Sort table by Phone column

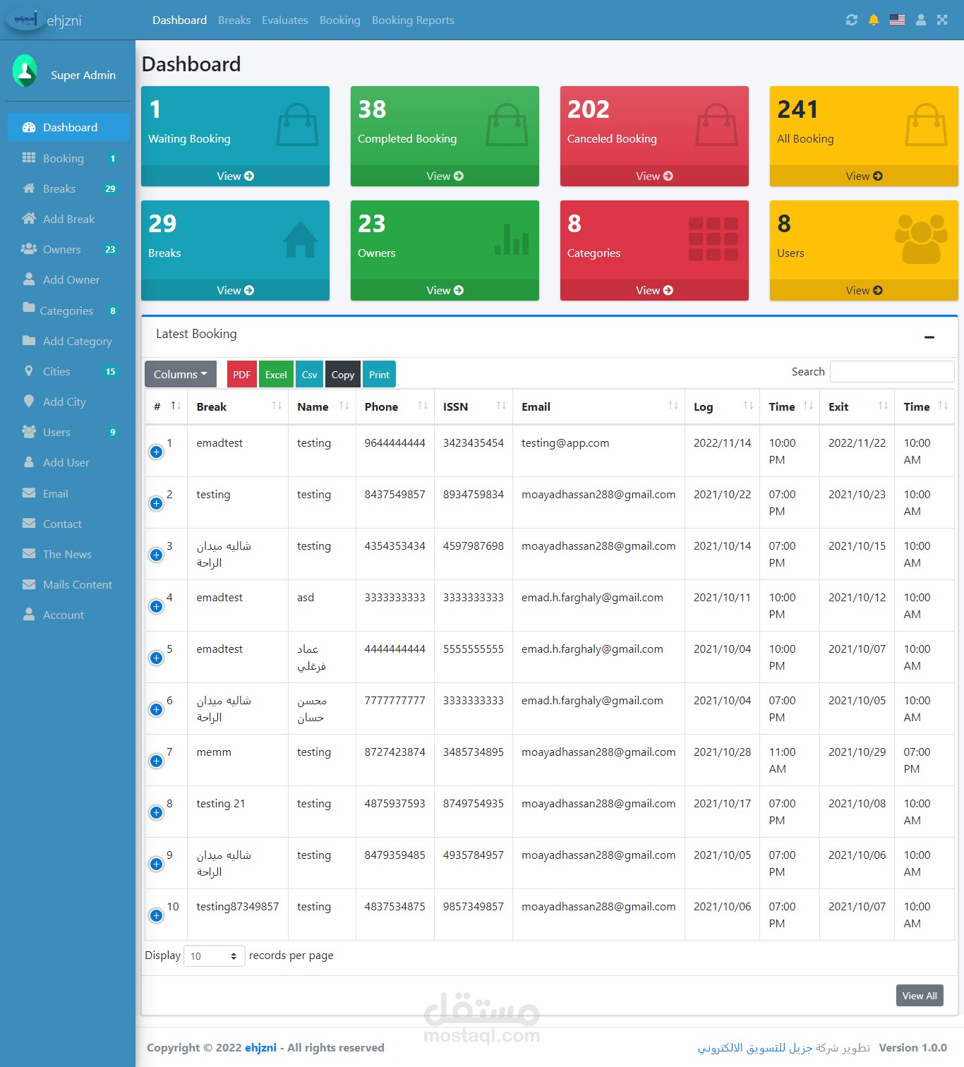pos(395,406)
